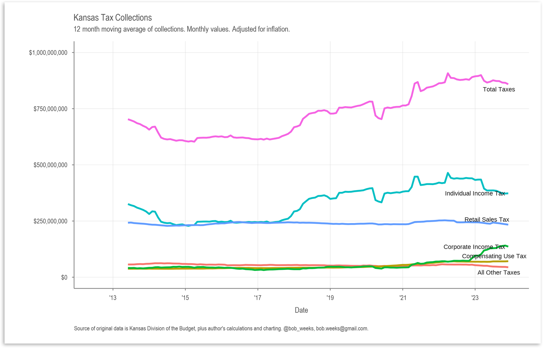Image resolution: width=543 pixels, height=348 pixels.
Task: Click the $500,000,000 y-axis label
Action: tap(50, 165)
